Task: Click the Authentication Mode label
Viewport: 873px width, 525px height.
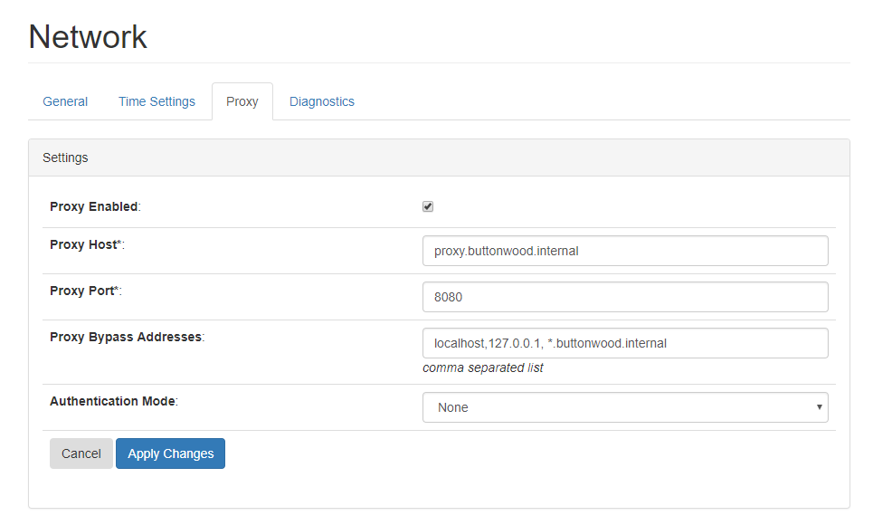Action: tap(114, 401)
